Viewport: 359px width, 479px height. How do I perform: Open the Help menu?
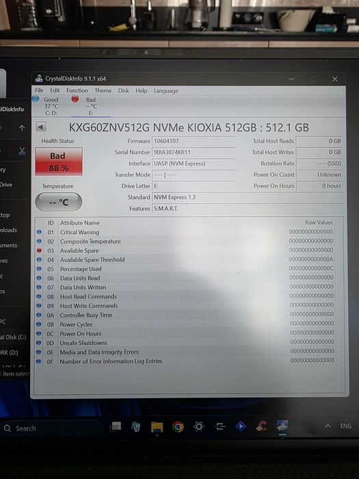coord(142,91)
